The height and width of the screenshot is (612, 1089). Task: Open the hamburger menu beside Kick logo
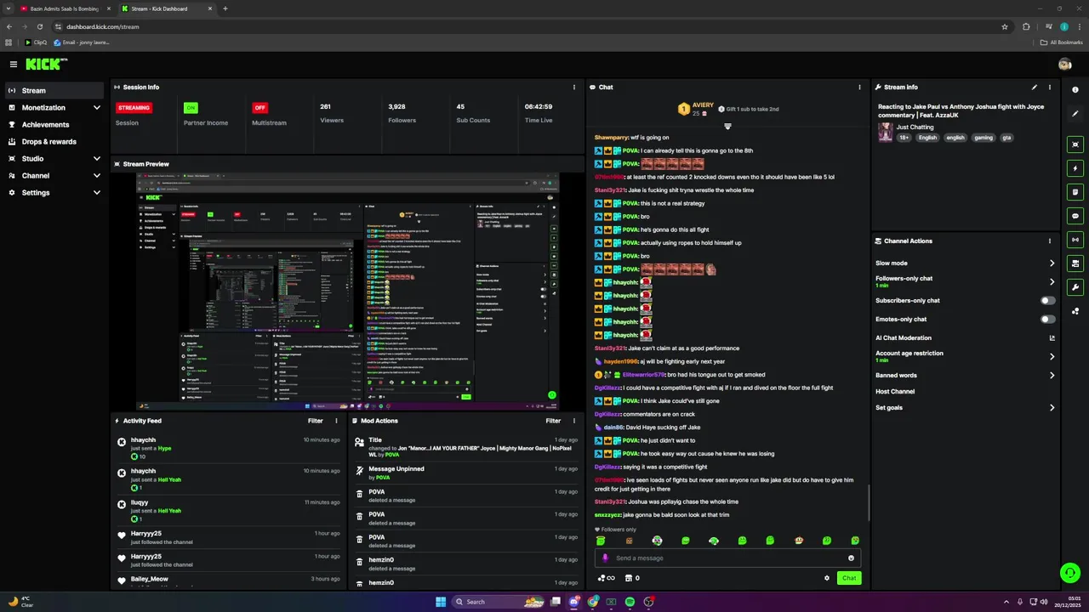13,64
